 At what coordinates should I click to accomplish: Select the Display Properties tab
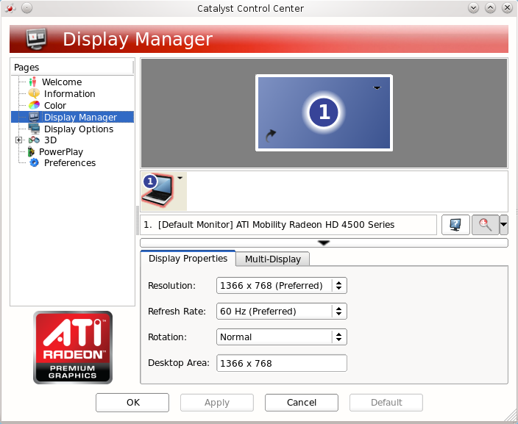pos(188,259)
